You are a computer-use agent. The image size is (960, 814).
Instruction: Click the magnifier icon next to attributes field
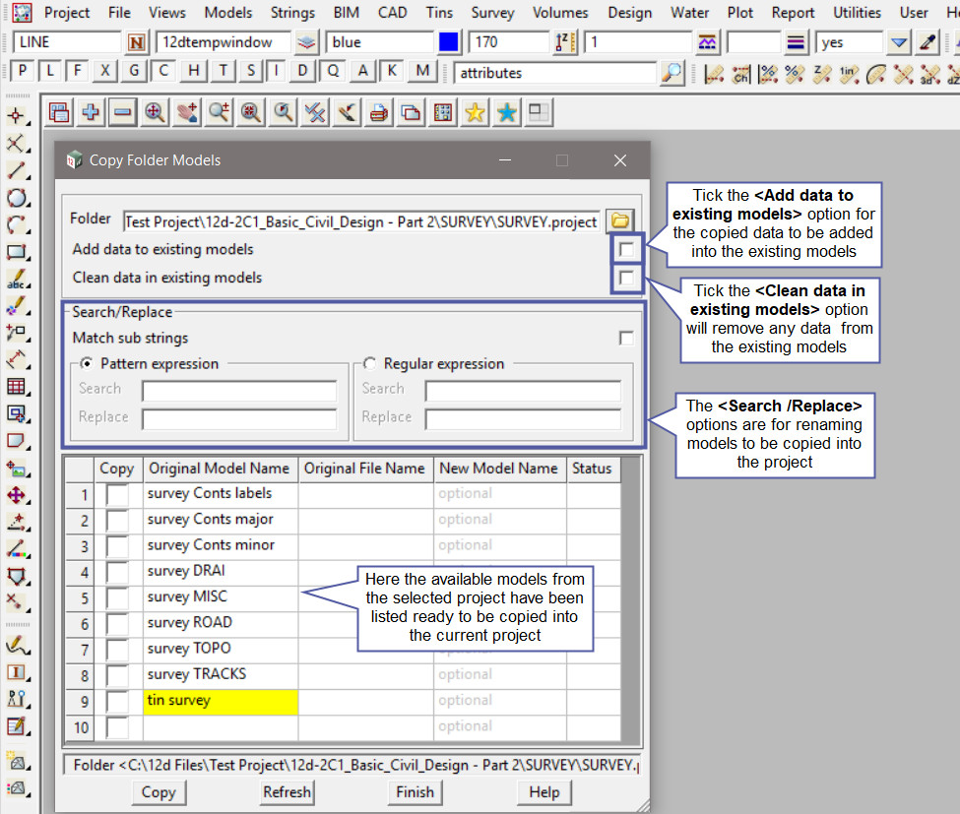[672, 73]
